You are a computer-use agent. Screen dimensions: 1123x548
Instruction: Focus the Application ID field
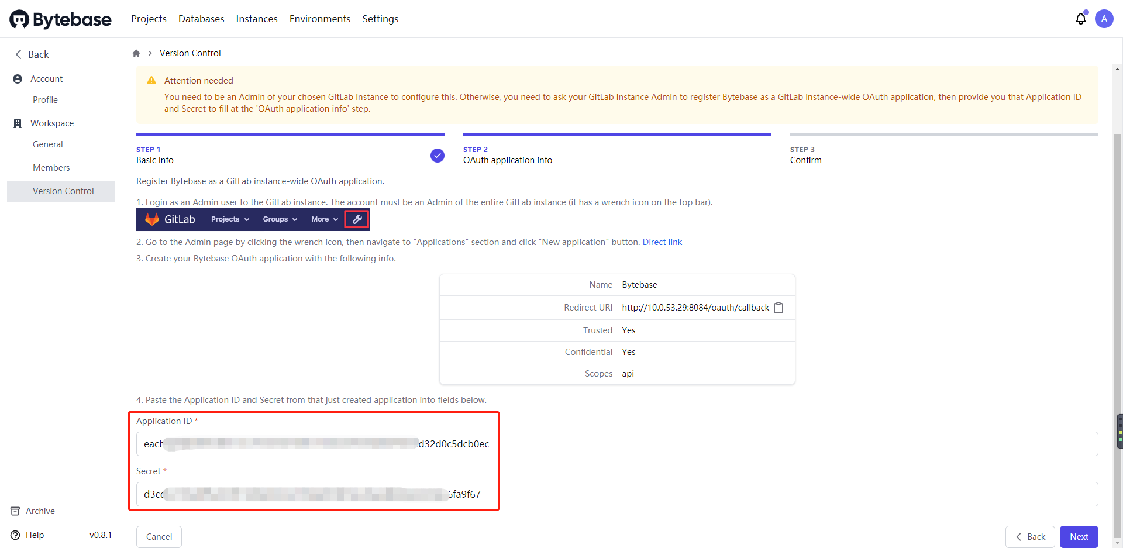[x=617, y=444]
